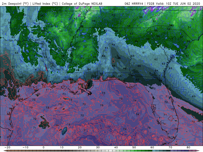Viewport: 203px width, 152px height.
Task: Click the left arrow end of the color bar
Action: 5,151
